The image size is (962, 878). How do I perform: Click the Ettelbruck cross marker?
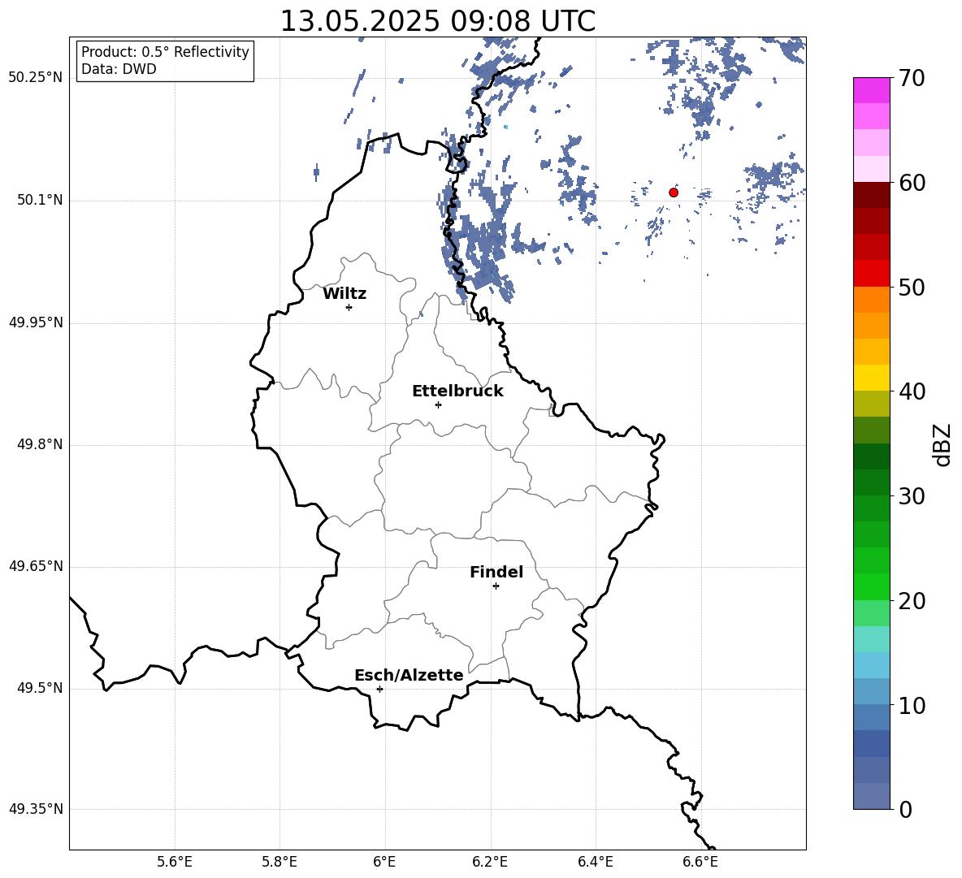[438, 404]
